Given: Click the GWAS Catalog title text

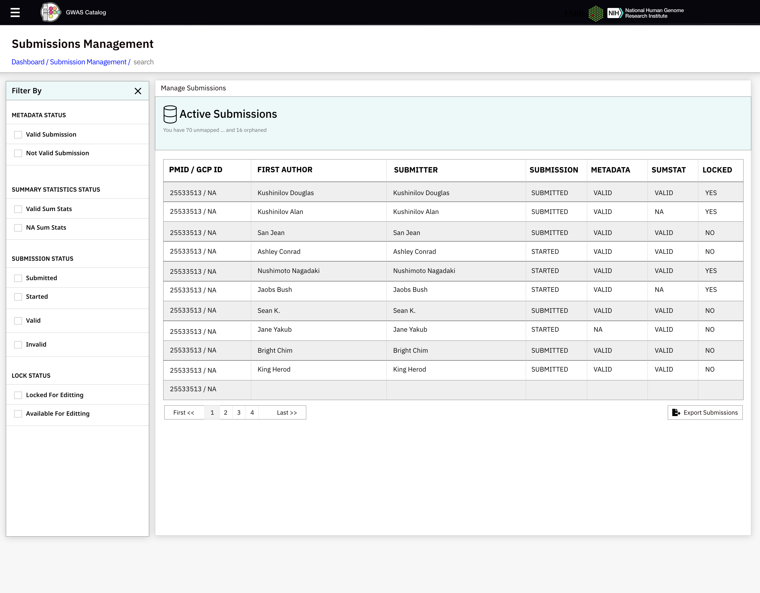Looking at the screenshot, I should [x=86, y=12].
